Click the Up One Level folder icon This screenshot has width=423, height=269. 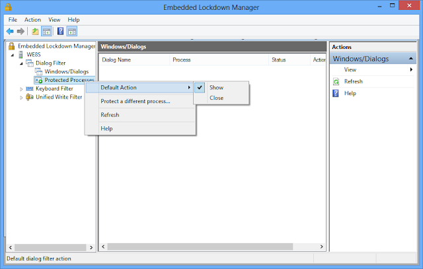35,31
